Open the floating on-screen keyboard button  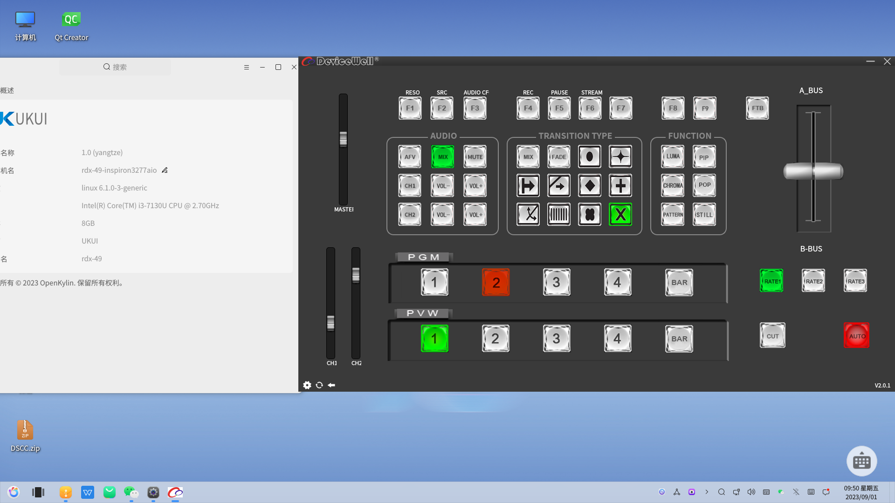[862, 461]
